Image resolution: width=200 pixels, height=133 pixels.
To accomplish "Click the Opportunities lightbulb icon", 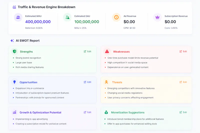I will coord(14,82).
